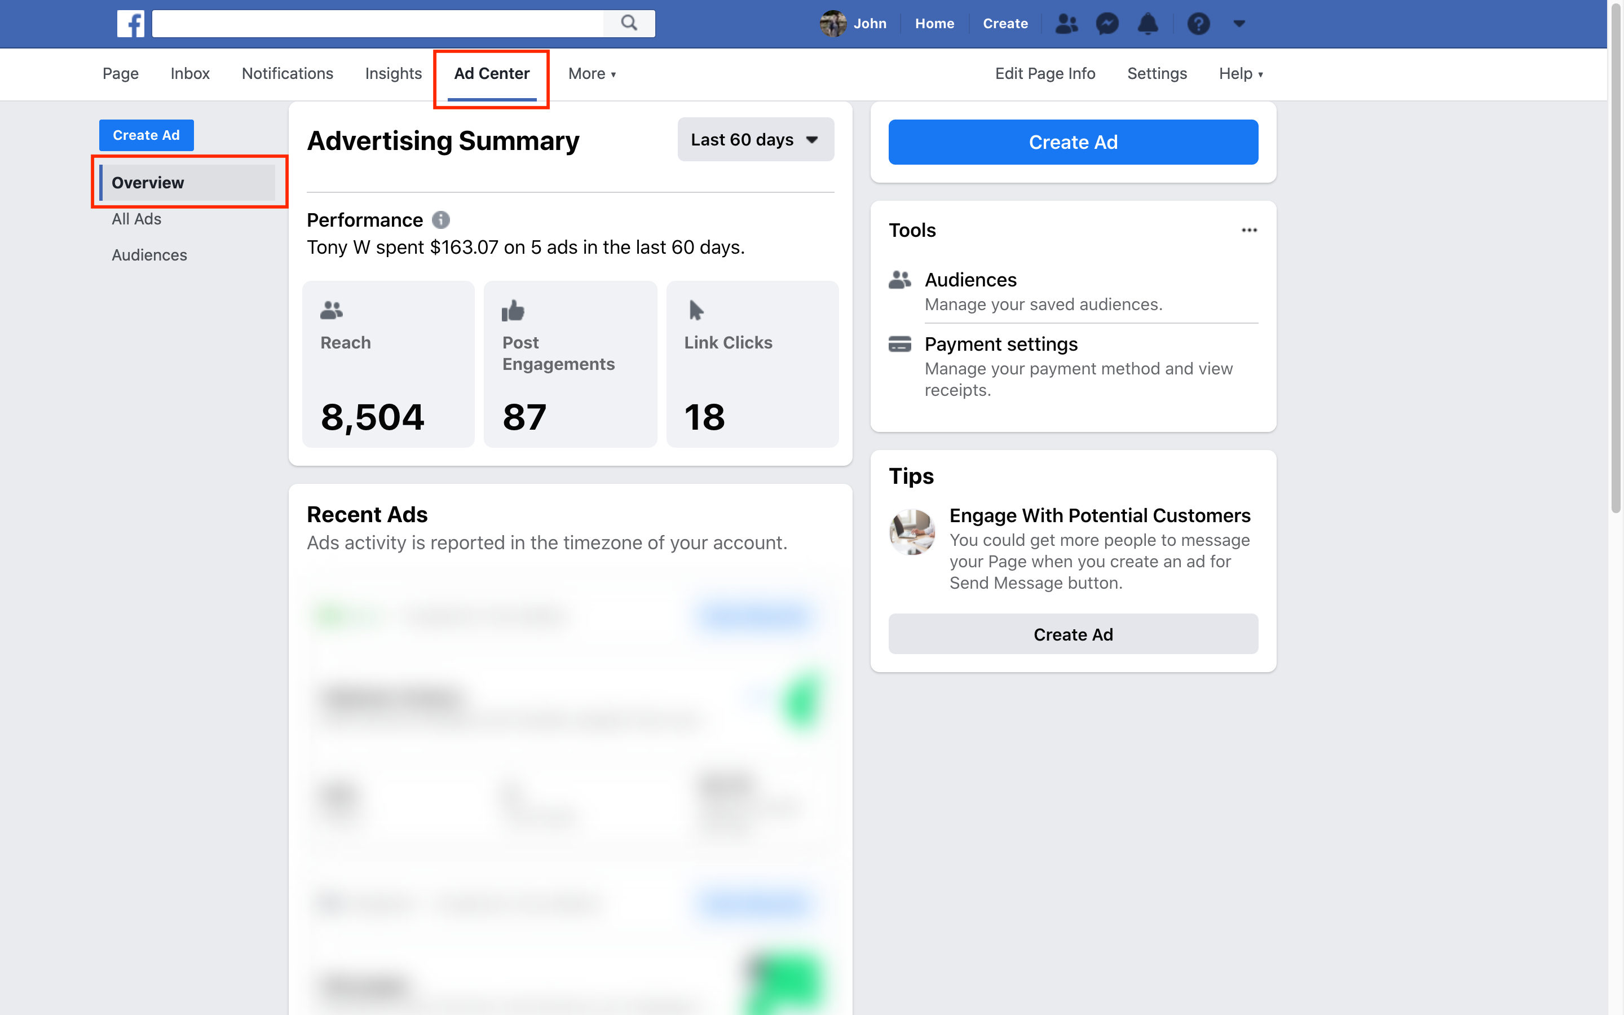The height and width of the screenshot is (1015, 1624).
Task: Click the Post Engagements thumbs-up icon
Action: pos(513,310)
